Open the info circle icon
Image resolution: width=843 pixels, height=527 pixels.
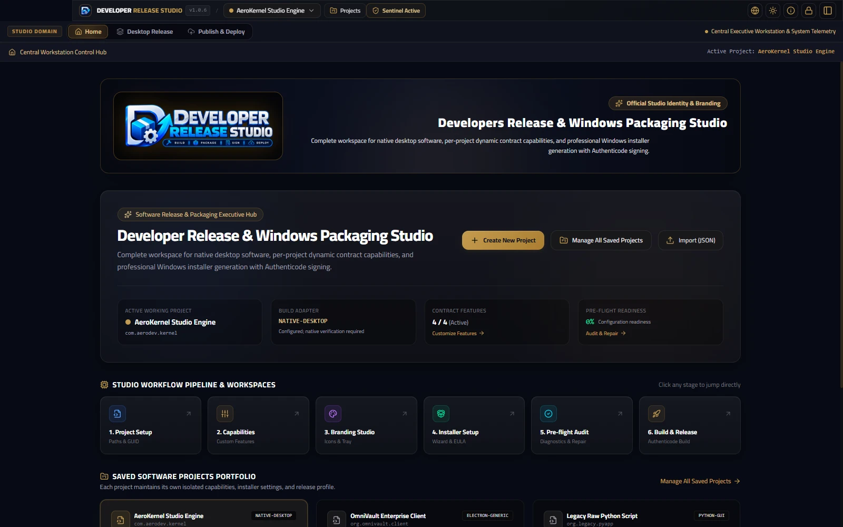[x=791, y=11]
